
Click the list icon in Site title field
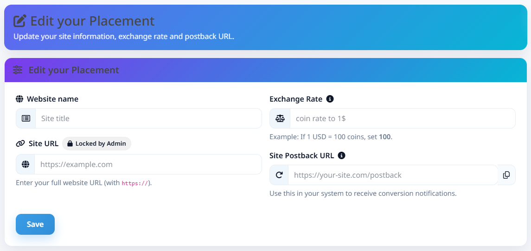(x=26, y=118)
